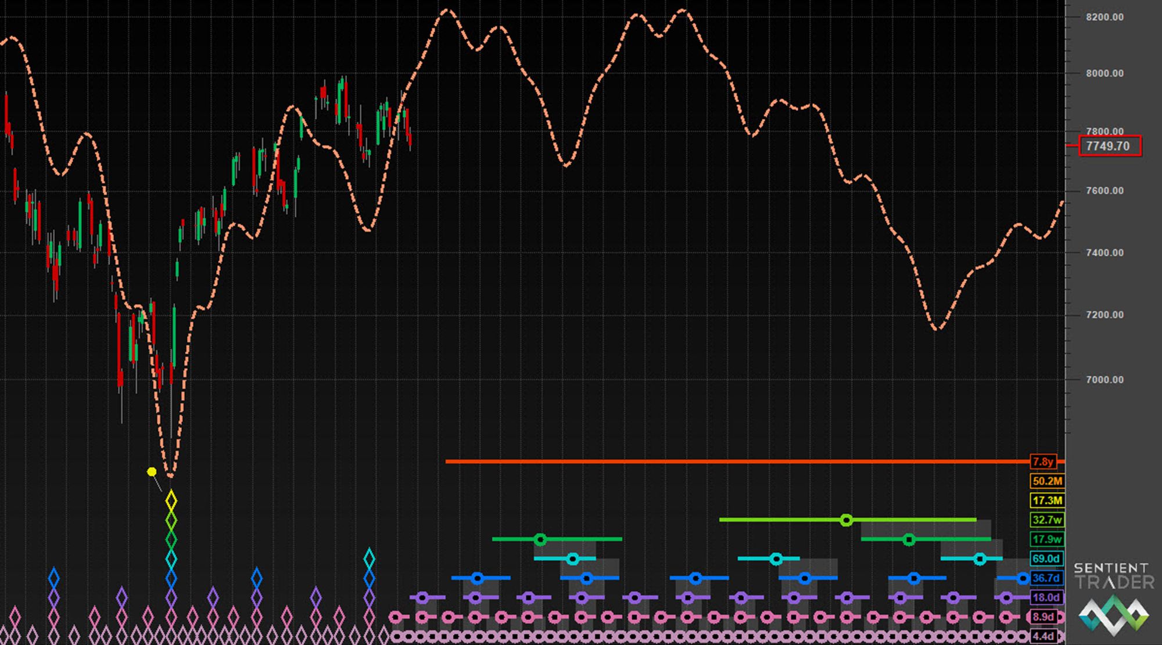Select the 17.3M yellow cycle label
The width and height of the screenshot is (1162, 645).
pos(1046,500)
